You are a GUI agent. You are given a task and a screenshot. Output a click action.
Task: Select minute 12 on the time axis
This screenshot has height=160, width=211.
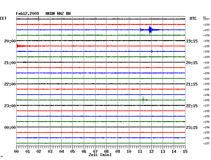point(151,151)
